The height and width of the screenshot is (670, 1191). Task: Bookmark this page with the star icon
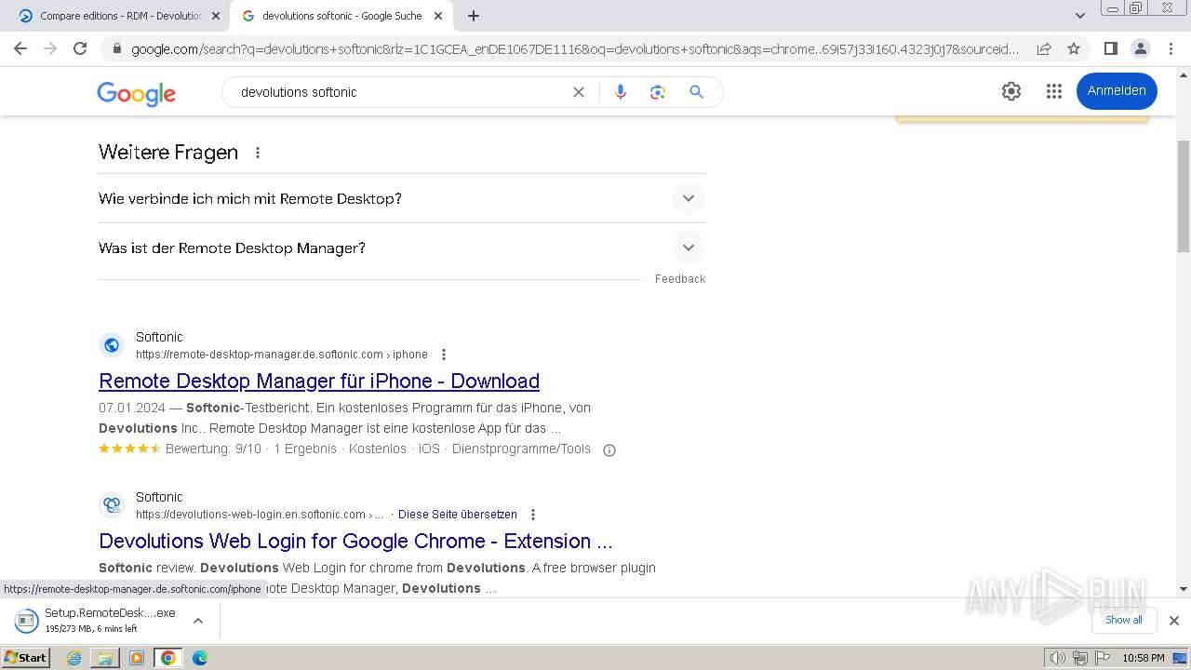click(x=1074, y=48)
